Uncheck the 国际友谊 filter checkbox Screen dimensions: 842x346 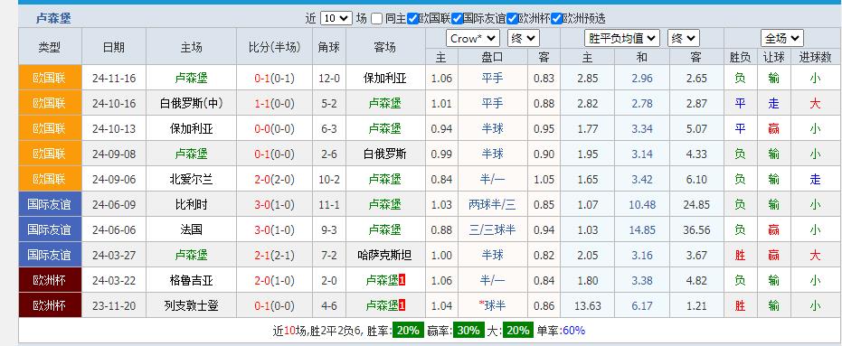457,19
